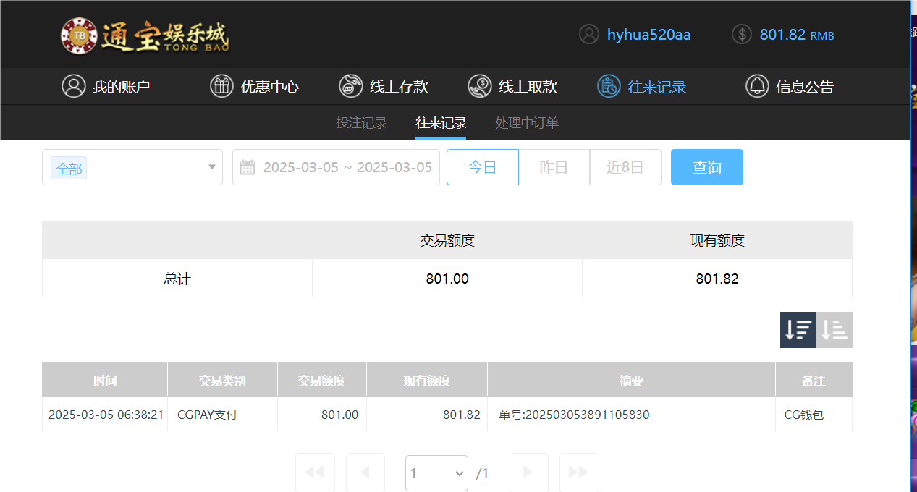917x492 pixels.
Task: Switch to the 投注记录 tab
Action: [362, 122]
